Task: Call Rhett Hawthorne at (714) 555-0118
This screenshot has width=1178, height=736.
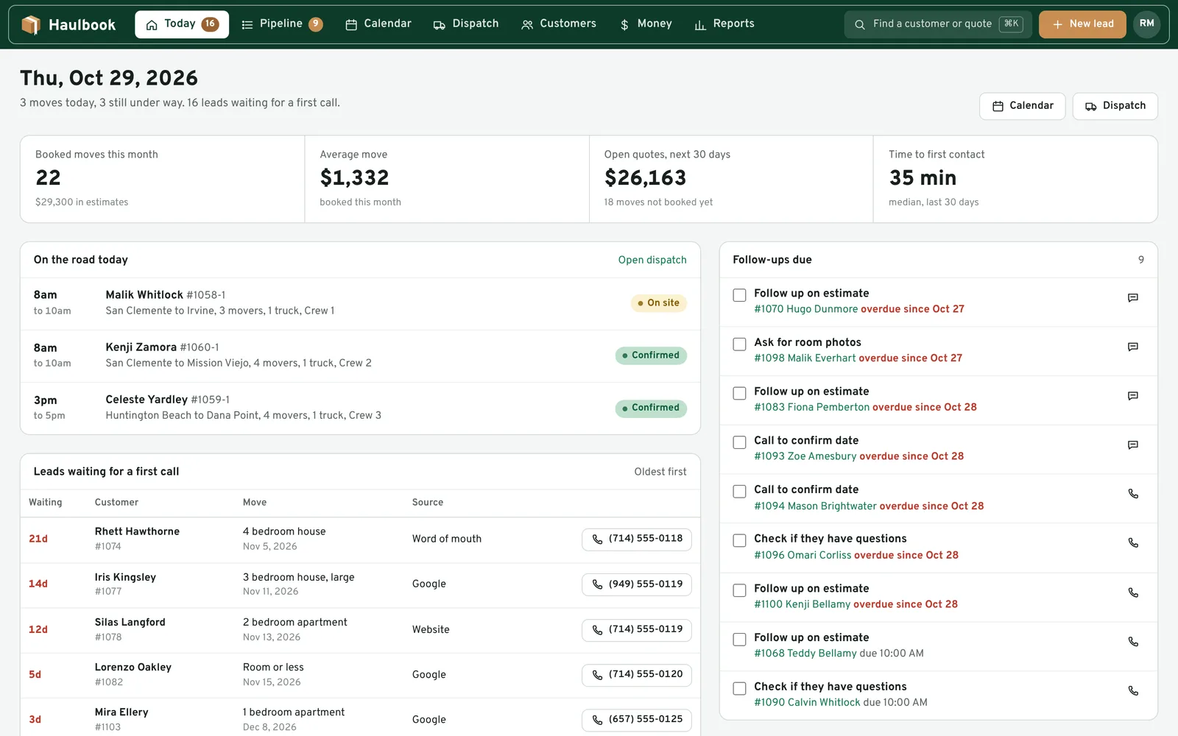Action: [637, 539]
